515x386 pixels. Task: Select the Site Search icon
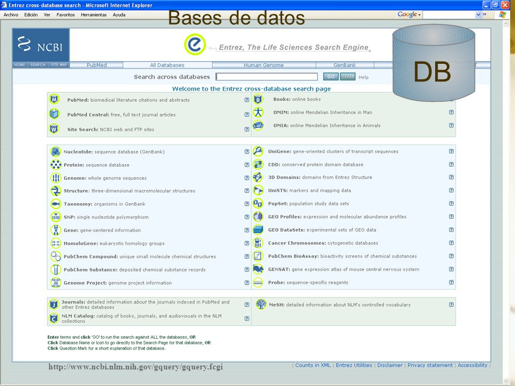coord(54,128)
